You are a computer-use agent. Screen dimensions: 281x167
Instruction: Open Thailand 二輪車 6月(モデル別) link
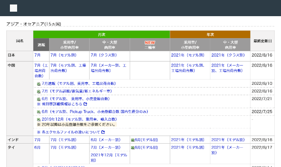tap(146, 148)
